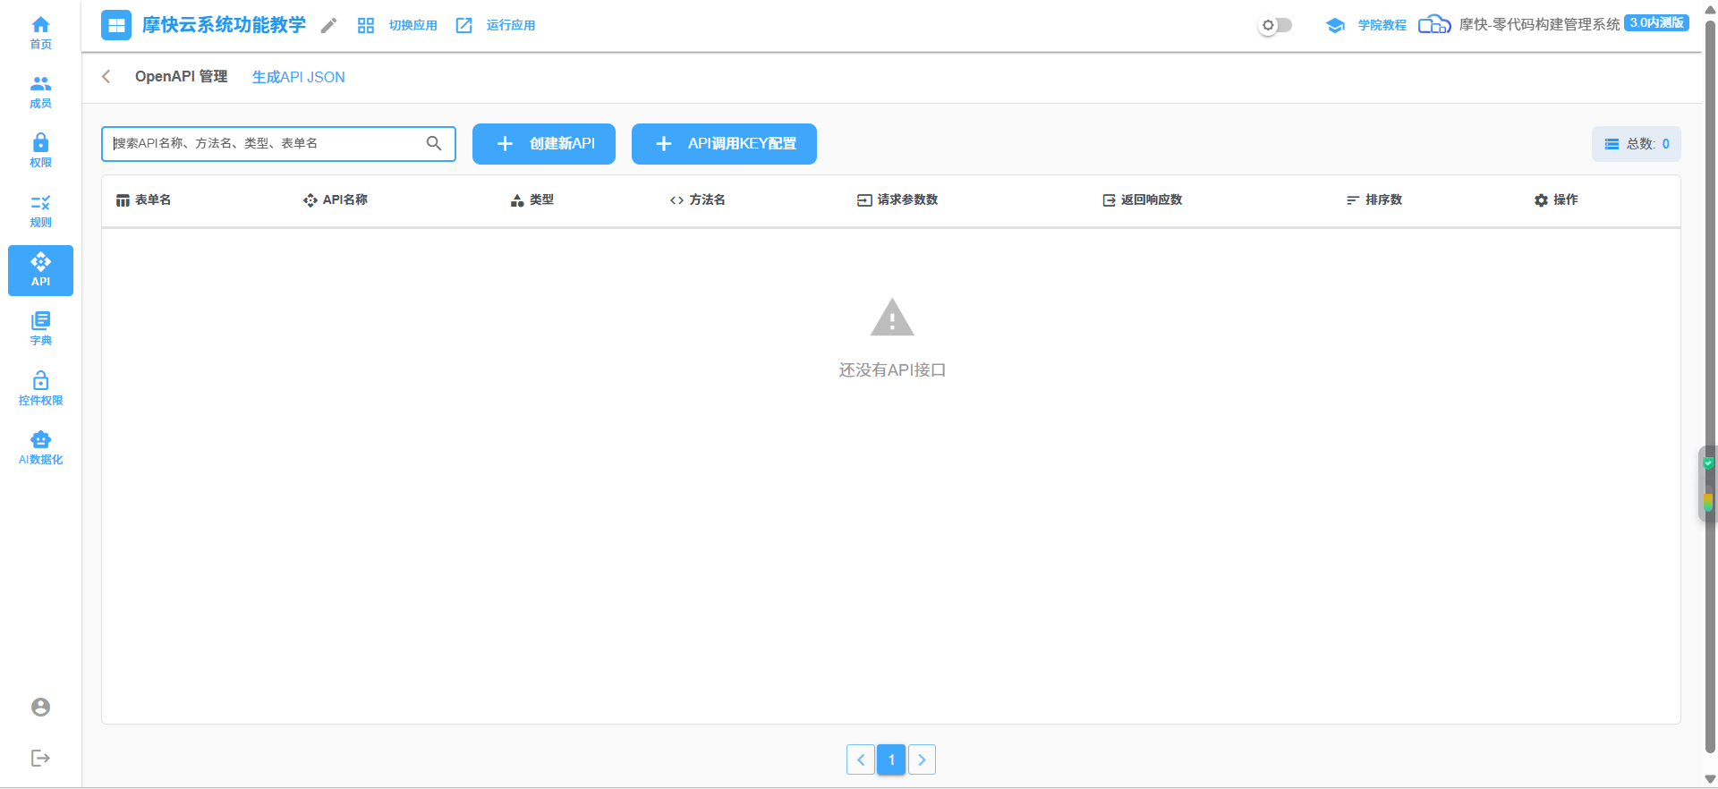1718x789 pixels.
Task: Click the 3.0内测版 badge
Action: [x=1657, y=22]
